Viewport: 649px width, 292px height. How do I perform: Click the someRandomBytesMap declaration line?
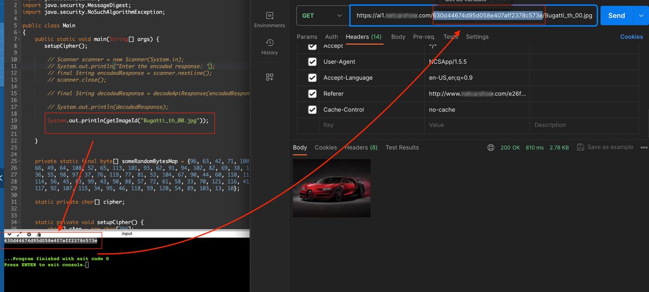[x=142, y=161]
